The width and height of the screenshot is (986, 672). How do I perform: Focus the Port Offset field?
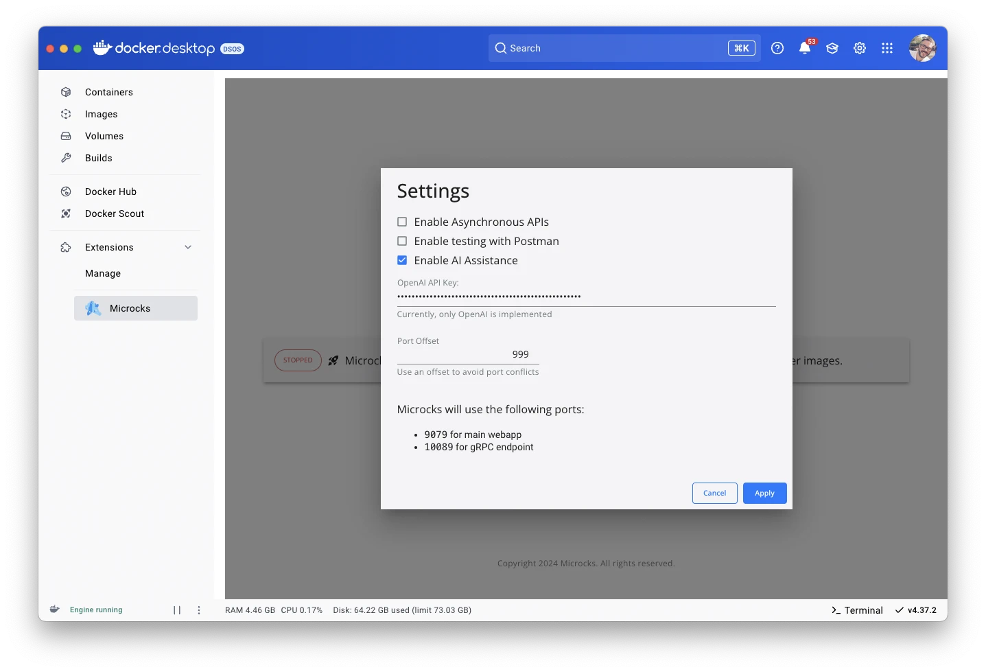tap(468, 354)
